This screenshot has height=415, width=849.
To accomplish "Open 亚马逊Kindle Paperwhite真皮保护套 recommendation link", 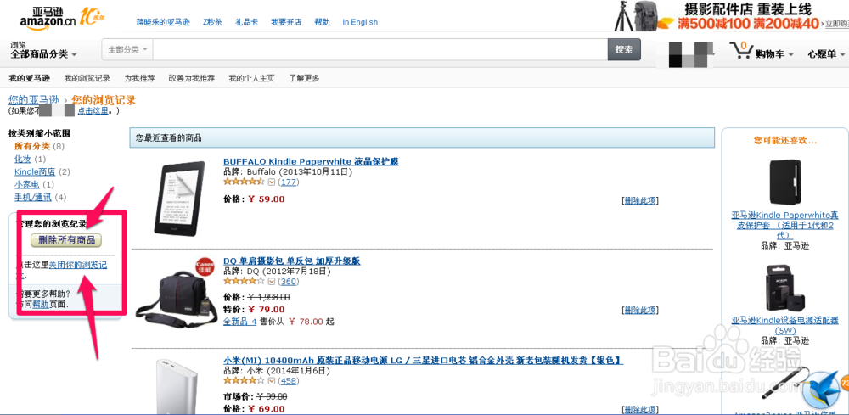I will pos(784,225).
